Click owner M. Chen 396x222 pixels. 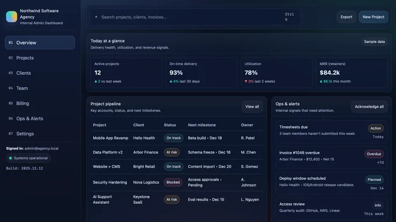pos(248,152)
